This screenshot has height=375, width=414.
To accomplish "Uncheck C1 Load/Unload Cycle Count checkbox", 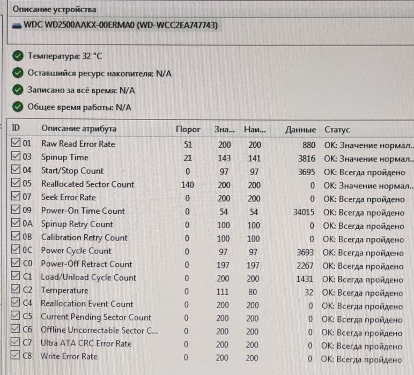I will coord(16,275).
